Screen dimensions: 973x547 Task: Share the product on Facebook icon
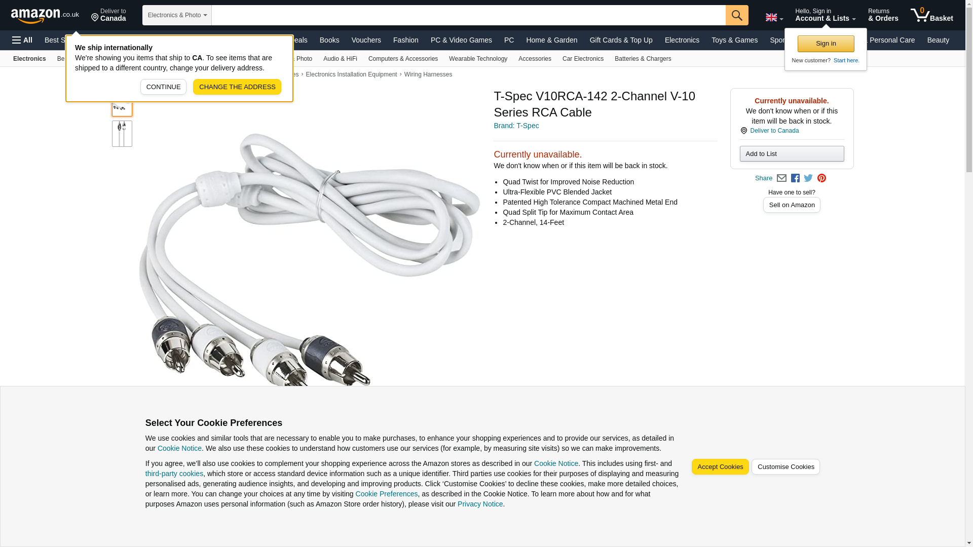pyautogui.click(x=795, y=178)
